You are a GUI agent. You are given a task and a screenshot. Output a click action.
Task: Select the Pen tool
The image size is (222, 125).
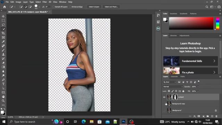pos(3,80)
